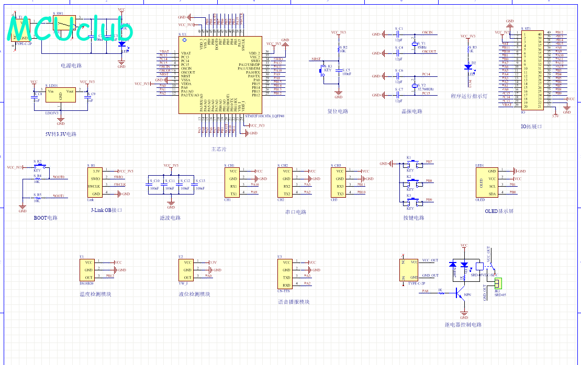Select the S_C6 12pF capacitor on PC14

[x=398, y=76]
